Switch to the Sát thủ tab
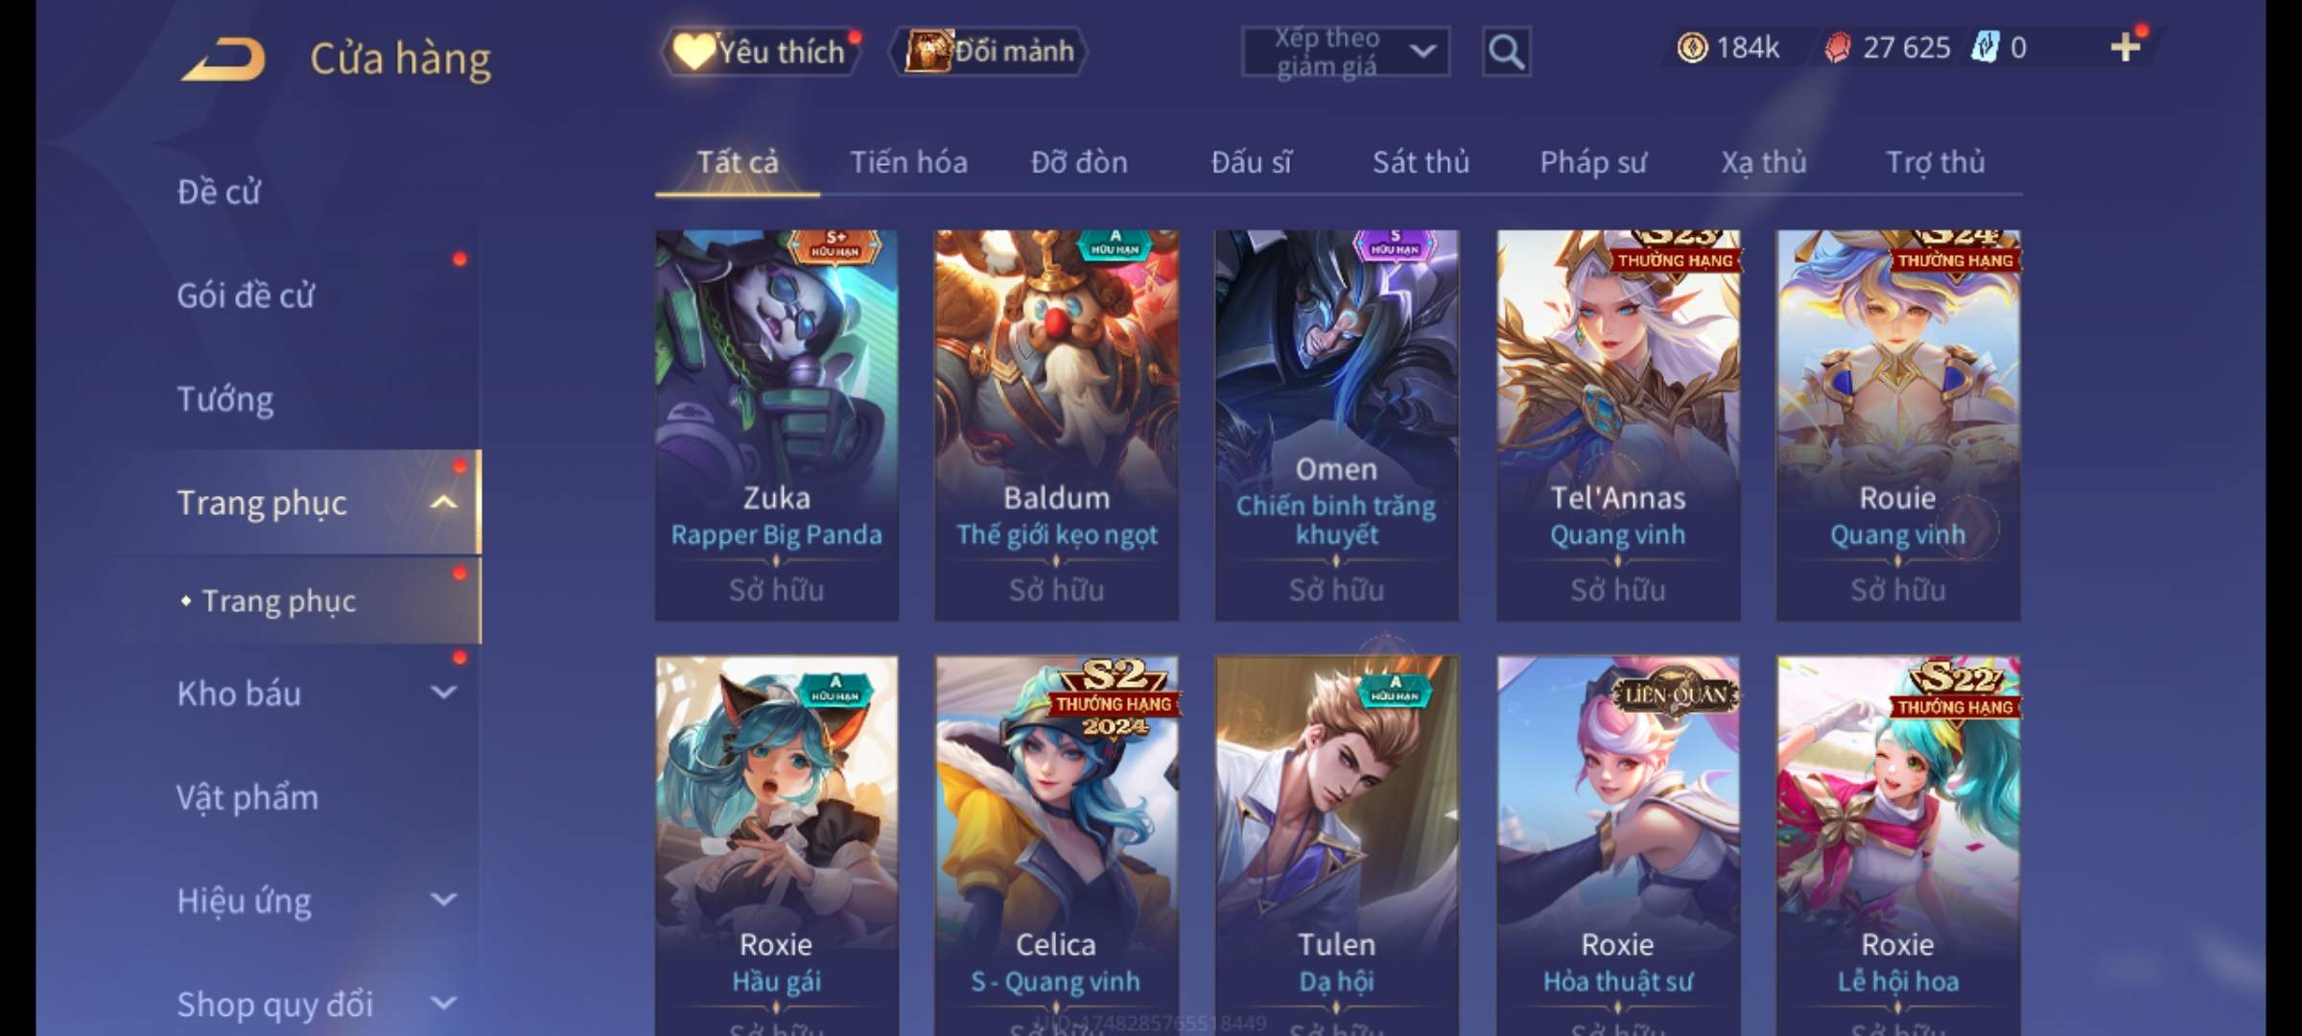2302x1036 pixels. pyautogui.click(x=1421, y=162)
